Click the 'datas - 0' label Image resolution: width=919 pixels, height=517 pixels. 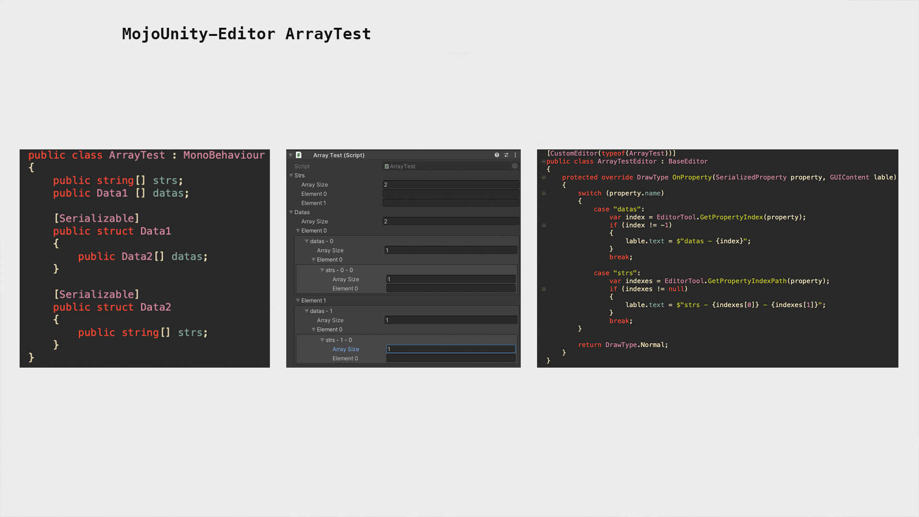tap(322, 241)
